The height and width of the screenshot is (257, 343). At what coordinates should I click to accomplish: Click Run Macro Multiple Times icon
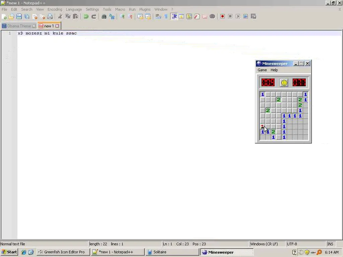click(246, 16)
